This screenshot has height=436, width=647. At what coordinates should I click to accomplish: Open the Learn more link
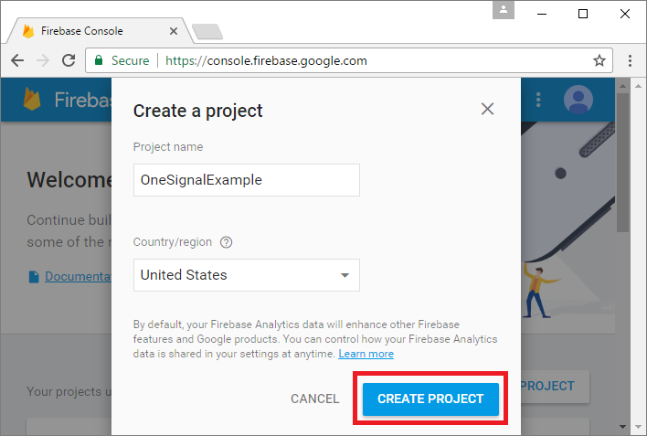(366, 354)
